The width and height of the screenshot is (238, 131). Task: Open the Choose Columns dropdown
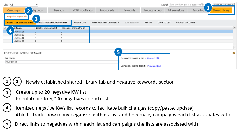pos(186,22)
